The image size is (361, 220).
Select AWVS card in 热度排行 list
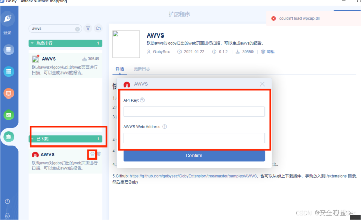(x=65, y=66)
